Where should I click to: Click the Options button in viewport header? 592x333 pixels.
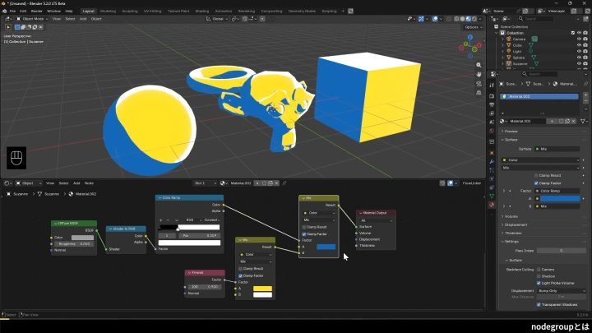coord(473,27)
